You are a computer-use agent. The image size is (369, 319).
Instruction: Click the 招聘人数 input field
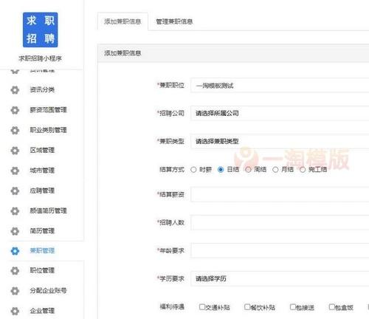pos(280,222)
